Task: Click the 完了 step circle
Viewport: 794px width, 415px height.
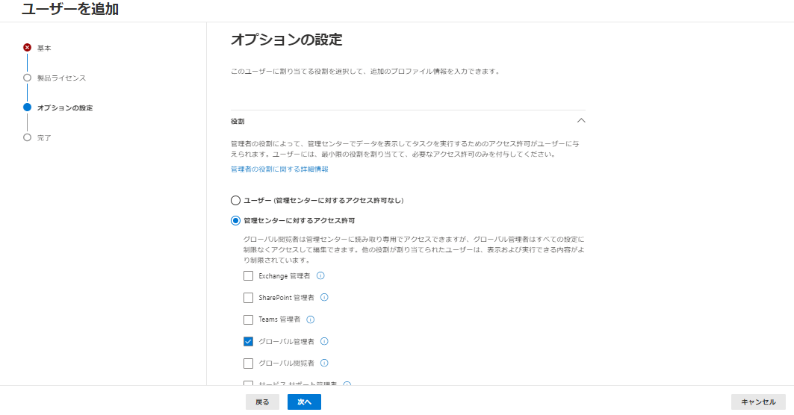Action: coord(28,137)
